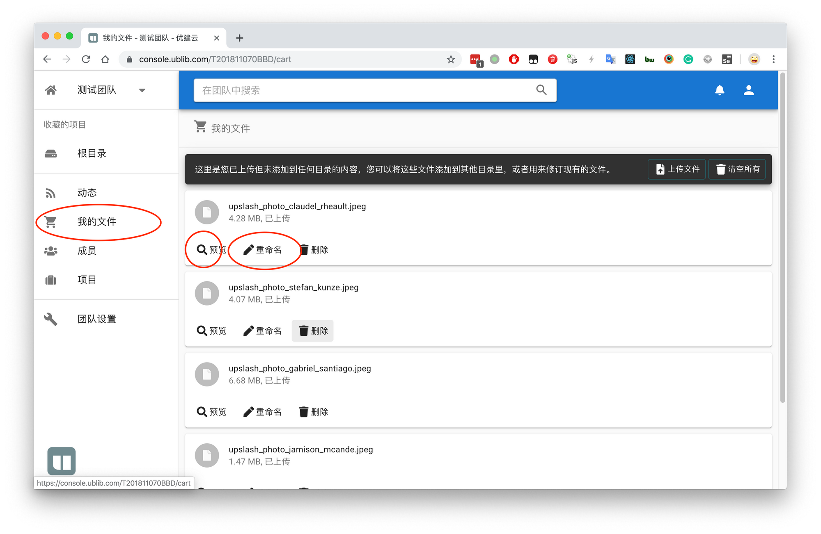Click the page's vertical scrollbar
Image resolution: width=821 pixels, height=534 pixels.
pos(782,238)
